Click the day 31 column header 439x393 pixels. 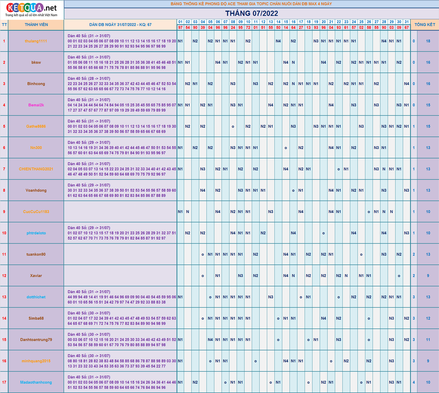click(406, 22)
